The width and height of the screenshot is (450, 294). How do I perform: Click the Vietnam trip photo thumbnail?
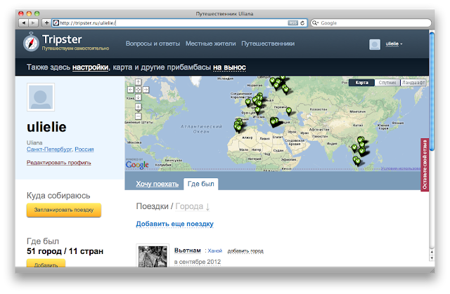tap(153, 256)
